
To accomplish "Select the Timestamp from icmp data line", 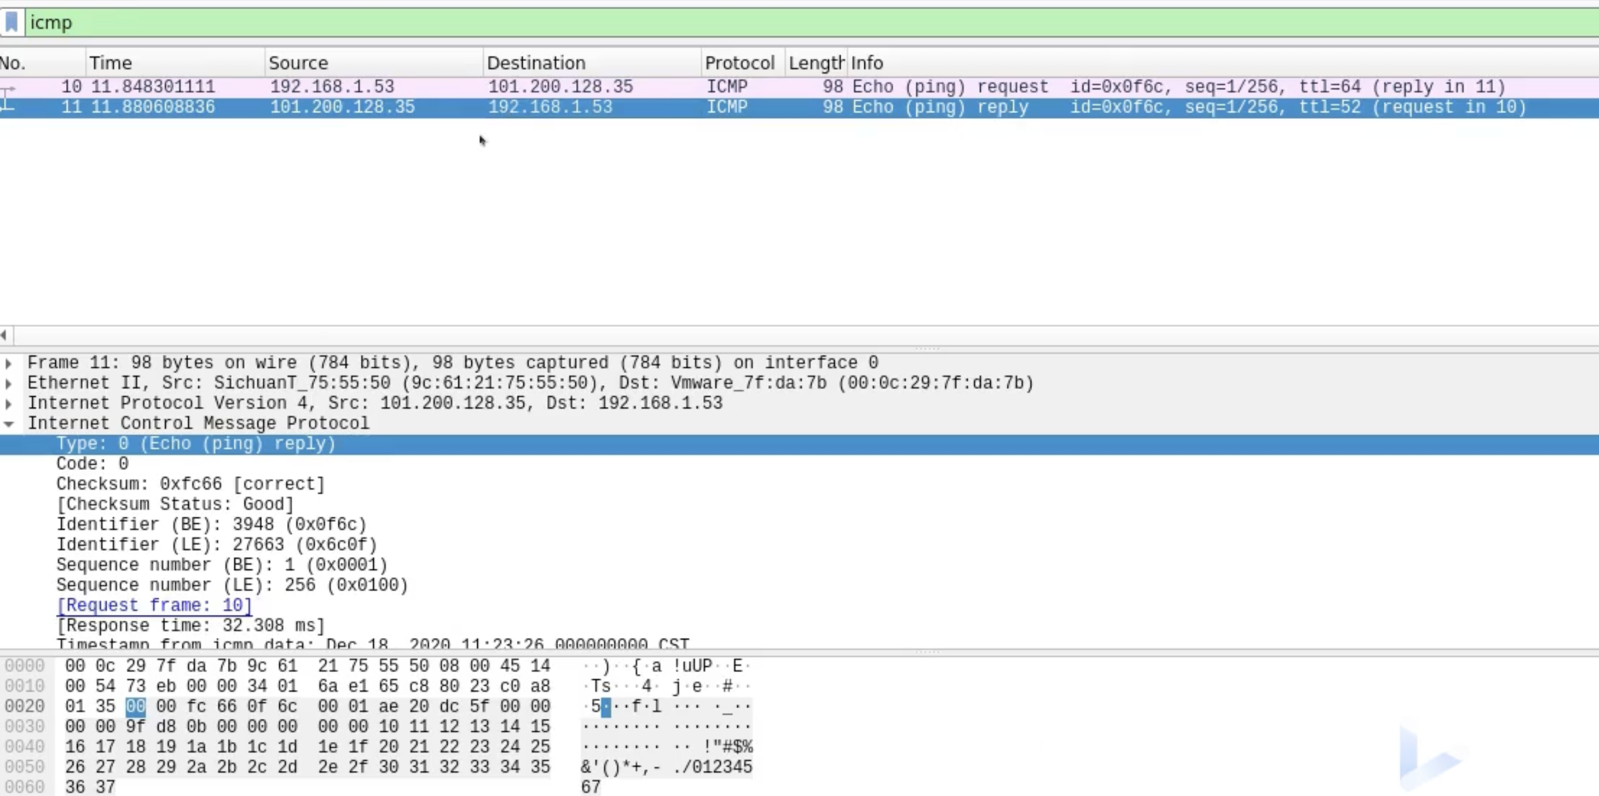I will pyautogui.click(x=372, y=643).
